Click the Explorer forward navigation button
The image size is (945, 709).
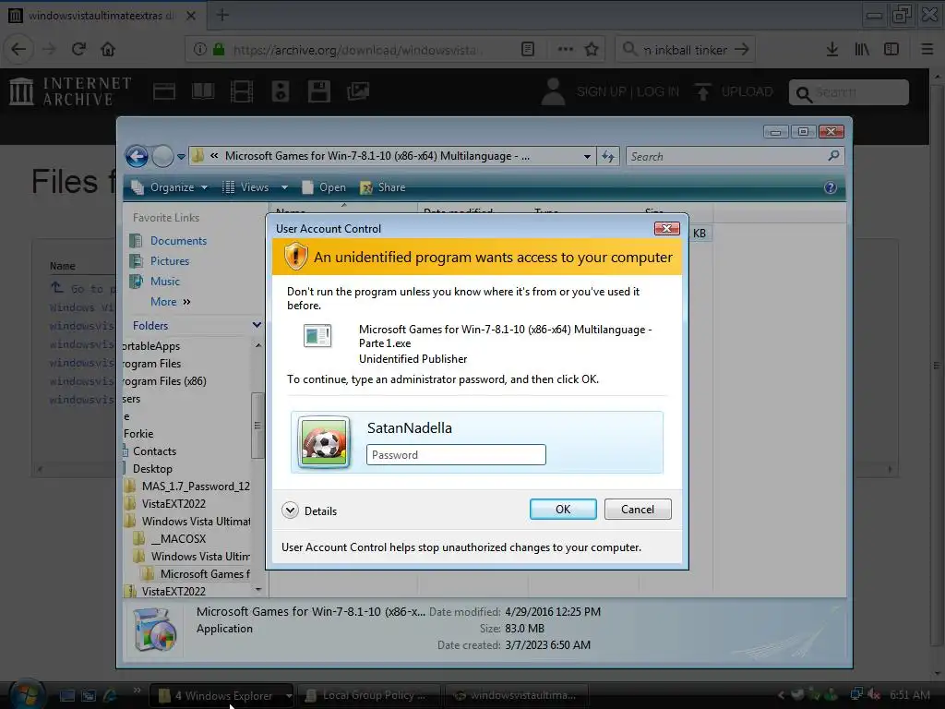tap(162, 157)
